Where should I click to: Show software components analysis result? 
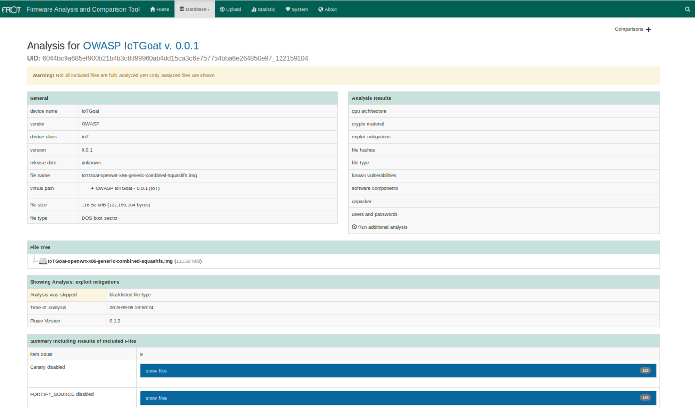(x=504, y=188)
